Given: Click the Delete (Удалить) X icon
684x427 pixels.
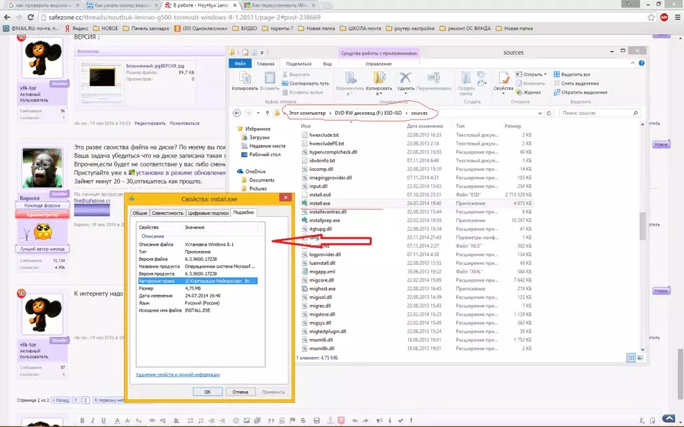Looking at the screenshot, I should (405, 78).
